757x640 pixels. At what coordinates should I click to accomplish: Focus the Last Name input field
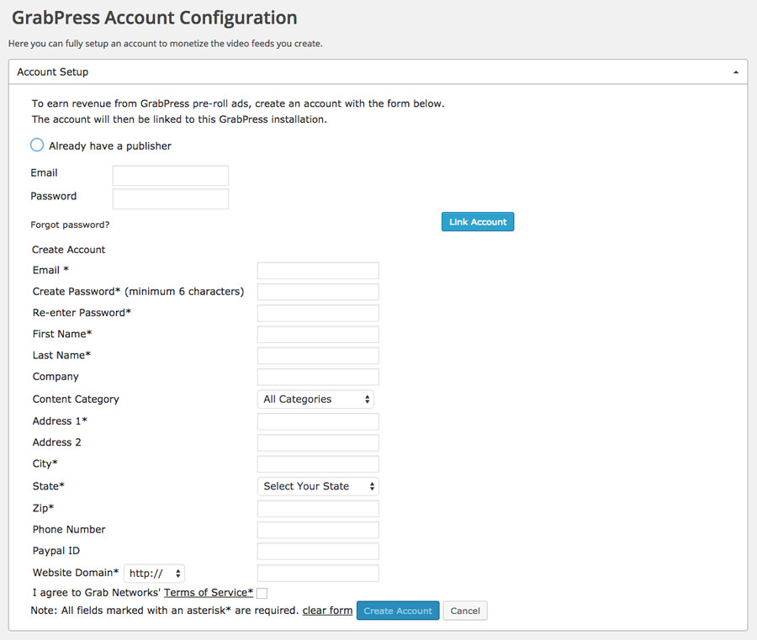tap(318, 356)
